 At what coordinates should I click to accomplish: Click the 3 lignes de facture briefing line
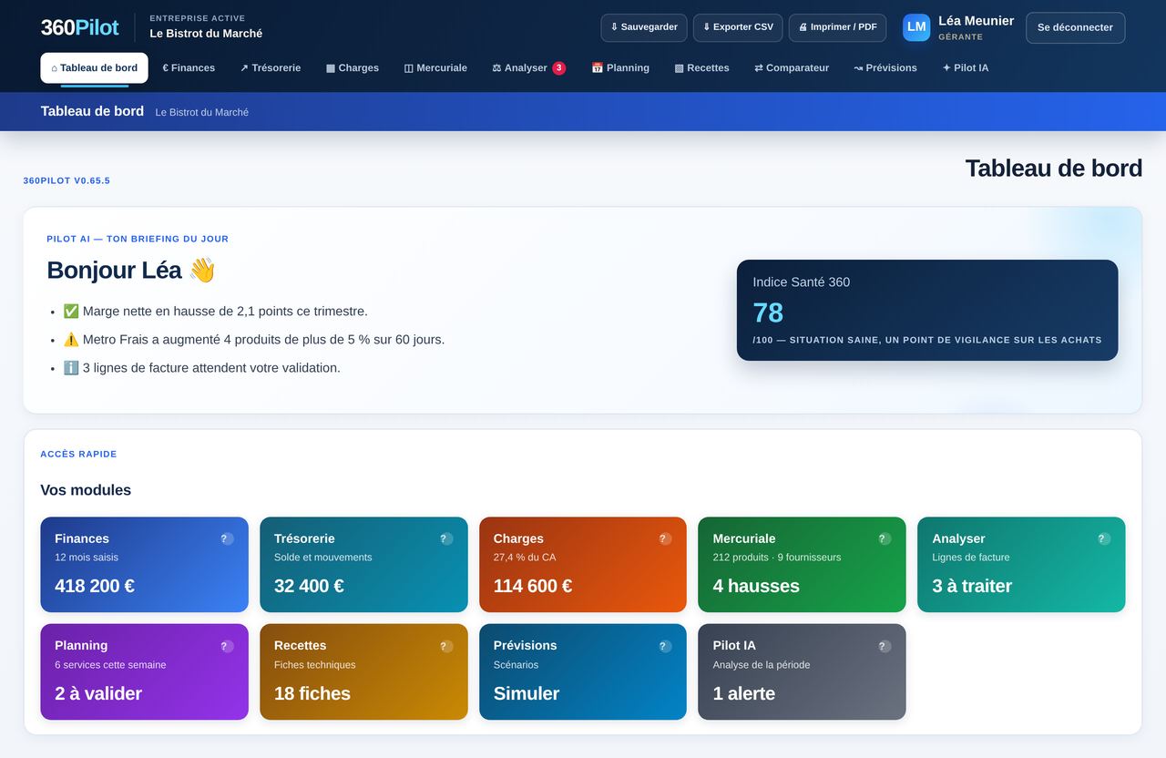point(202,368)
